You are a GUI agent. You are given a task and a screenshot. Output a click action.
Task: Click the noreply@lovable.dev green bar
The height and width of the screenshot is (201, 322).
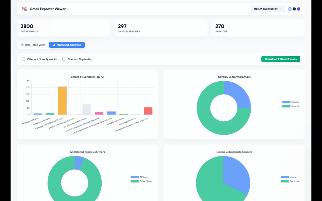[50, 114]
